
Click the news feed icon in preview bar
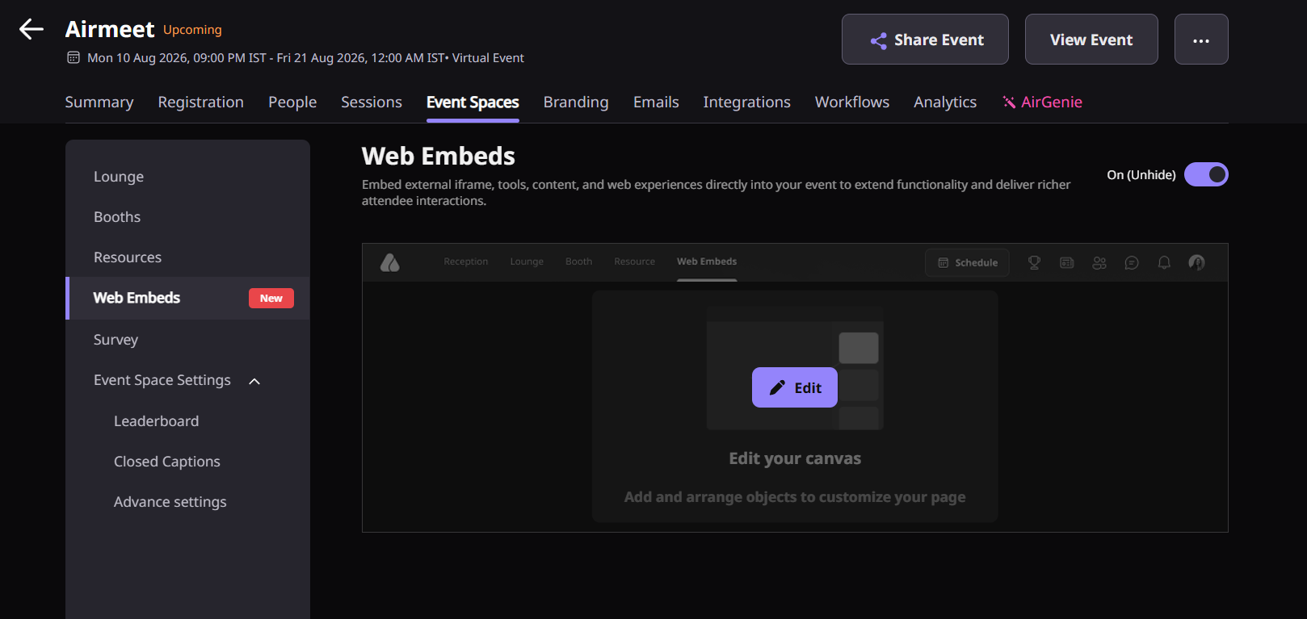pyautogui.click(x=1067, y=262)
